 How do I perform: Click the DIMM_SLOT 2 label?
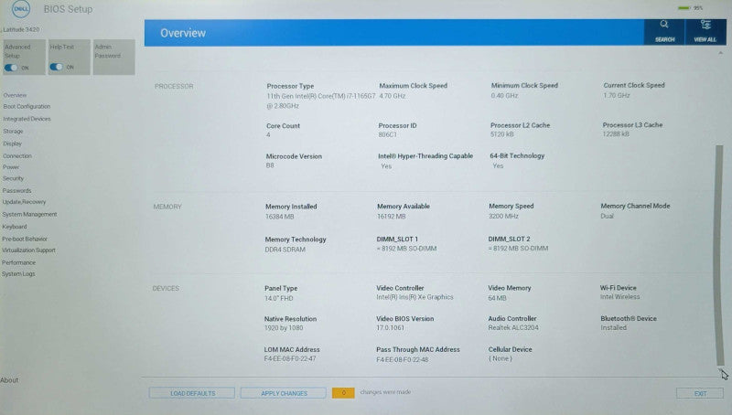(x=510, y=239)
